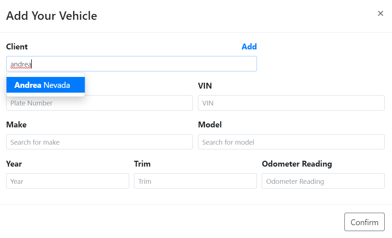Image resolution: width=392 pixels, height=238 pixels.
Task: Select "Andrea Nevada" from the client suggestions
Action: 42,85
